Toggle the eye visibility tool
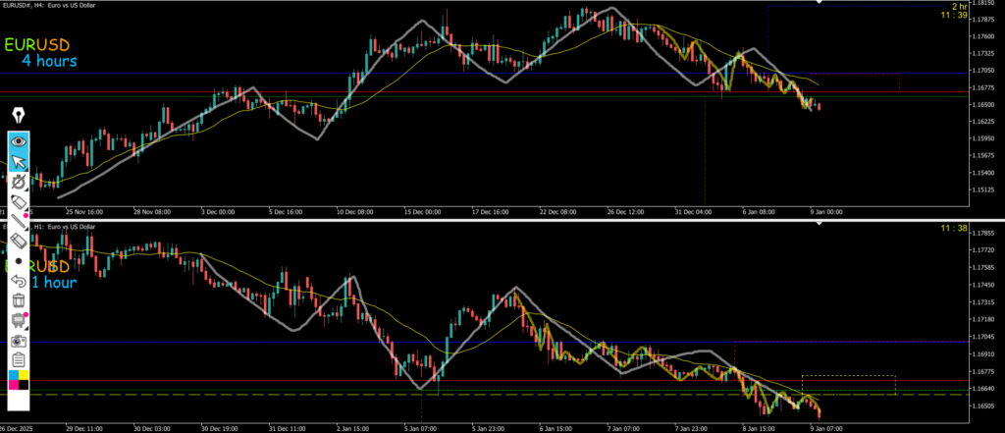Screen dimensions: 1005x433 click(x=19, y=140)
